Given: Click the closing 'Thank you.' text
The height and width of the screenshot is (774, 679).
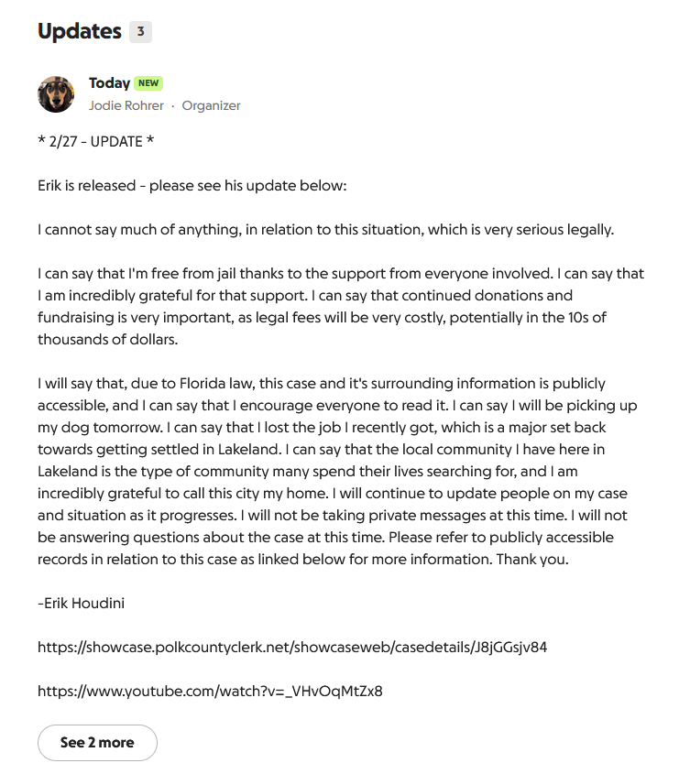Looking at the screenshot, I should 532,559.
